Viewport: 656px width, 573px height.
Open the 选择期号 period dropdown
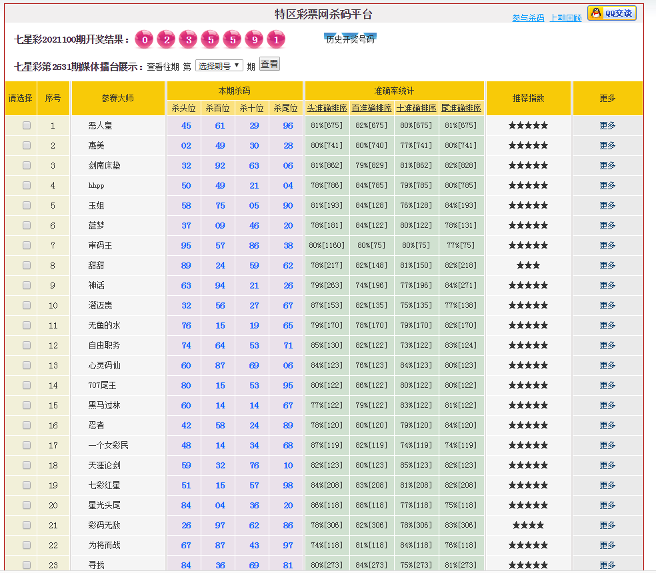[219, 66]
